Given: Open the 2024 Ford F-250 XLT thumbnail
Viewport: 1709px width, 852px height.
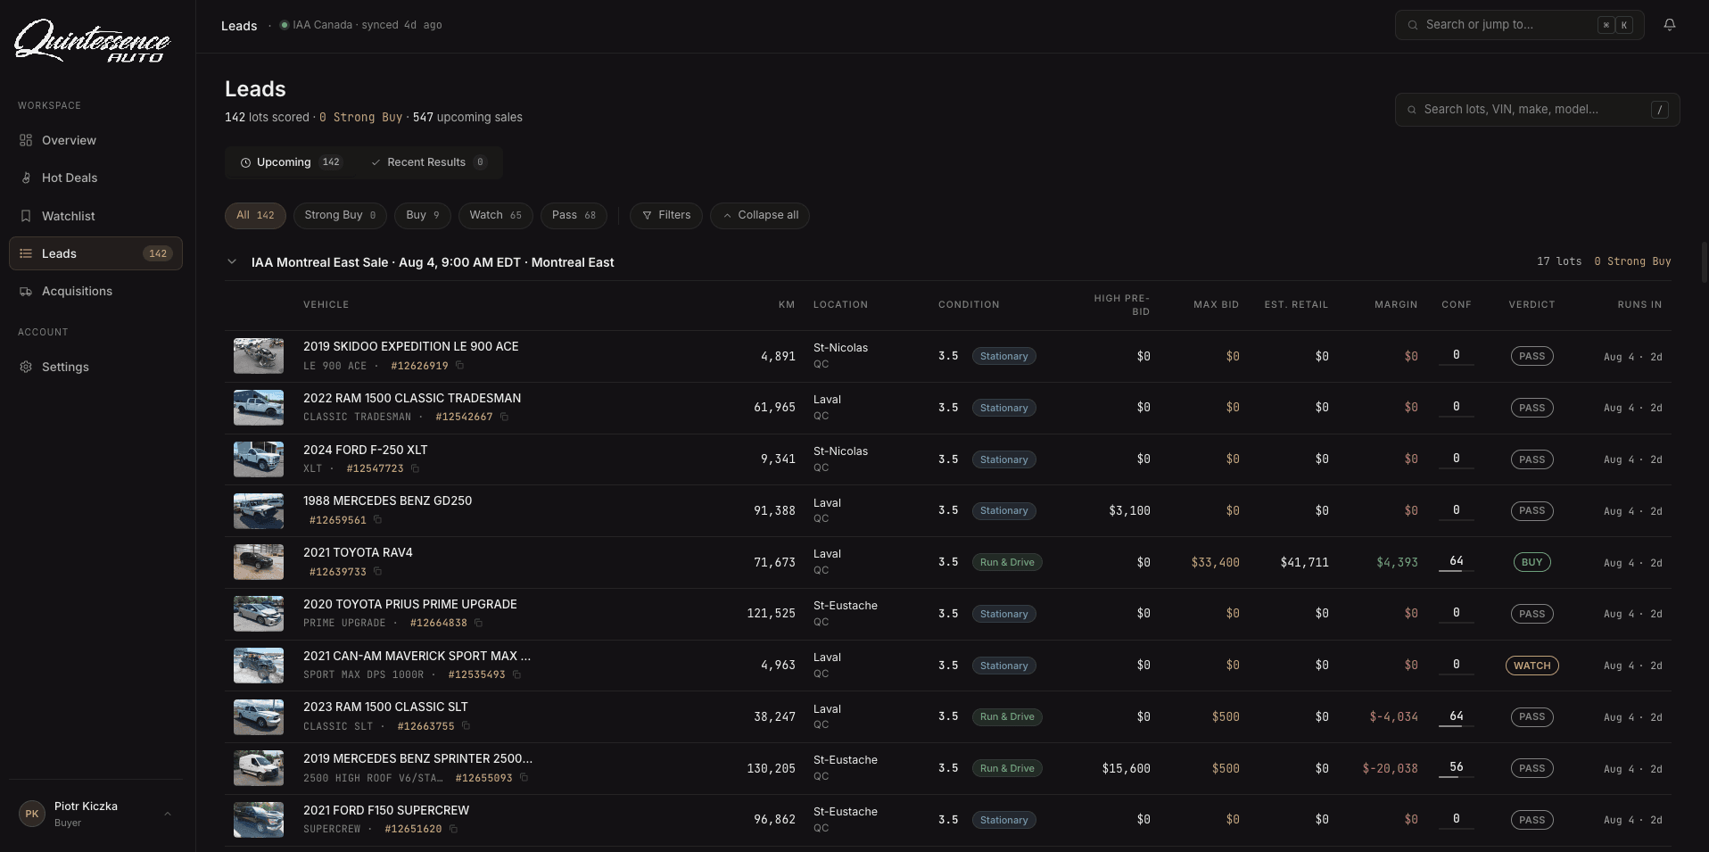Looking at the screenshot, I should click(x=259, y=459).
